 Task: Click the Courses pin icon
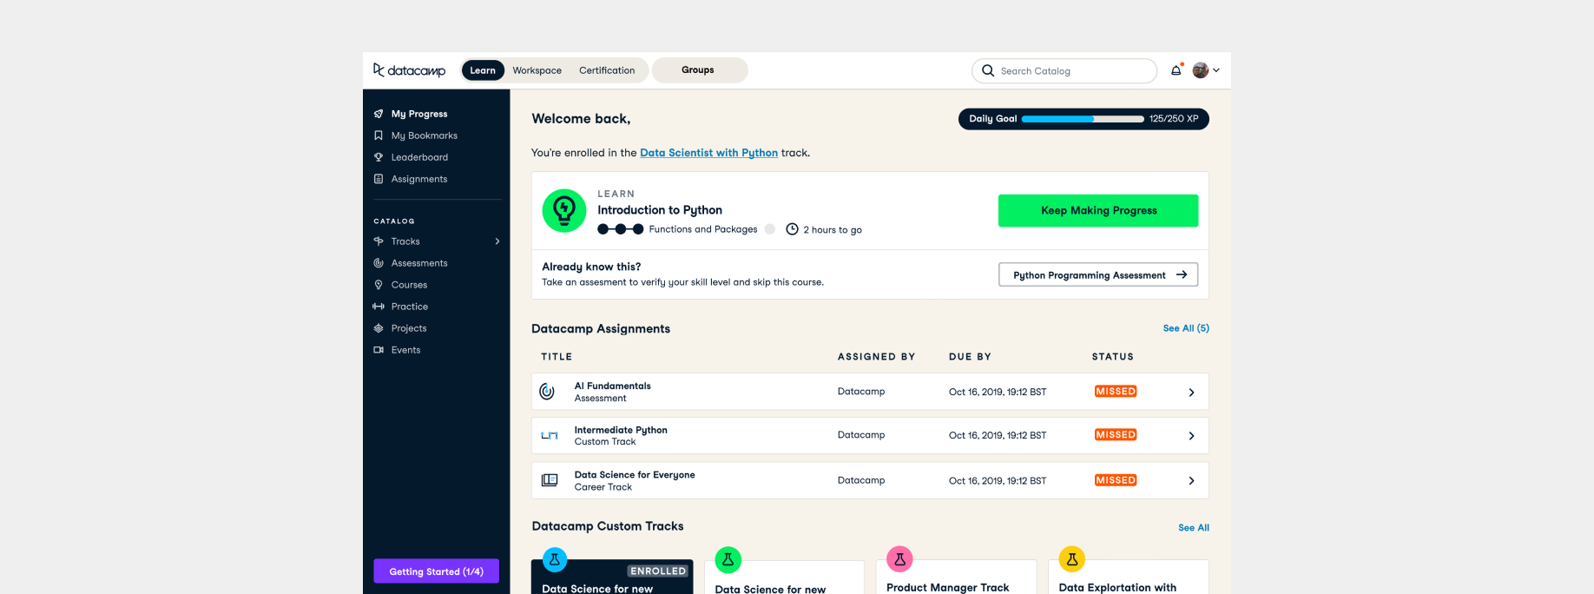(x=379, y=285)
